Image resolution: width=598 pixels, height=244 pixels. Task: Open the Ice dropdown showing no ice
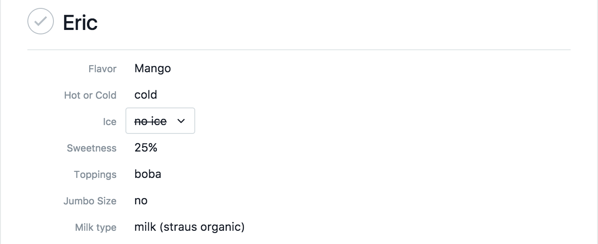(x=160, y=121)
